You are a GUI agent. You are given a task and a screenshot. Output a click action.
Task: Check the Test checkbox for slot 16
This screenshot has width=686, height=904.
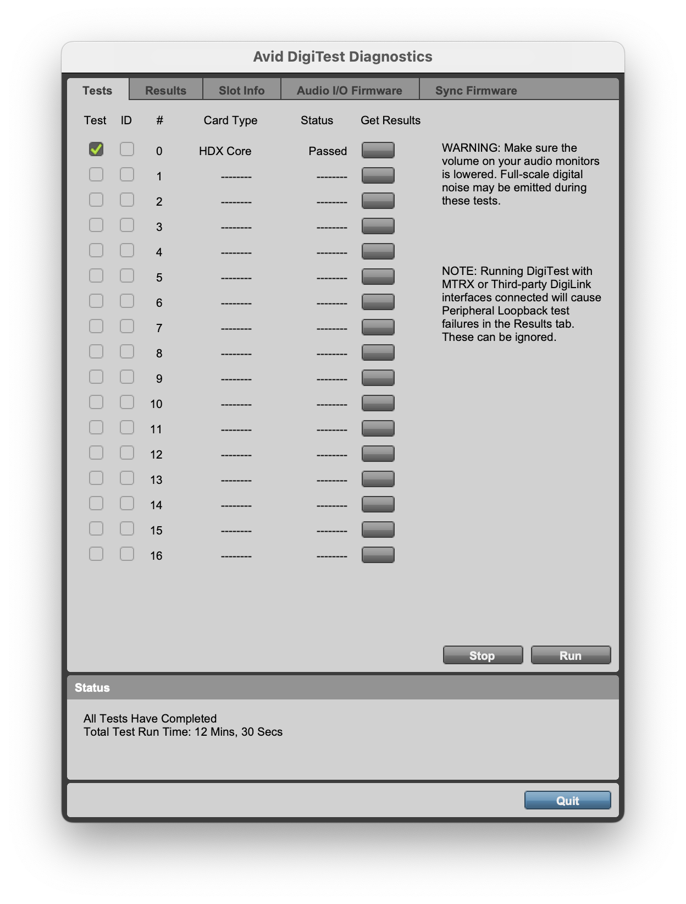(x=96, y=554)
